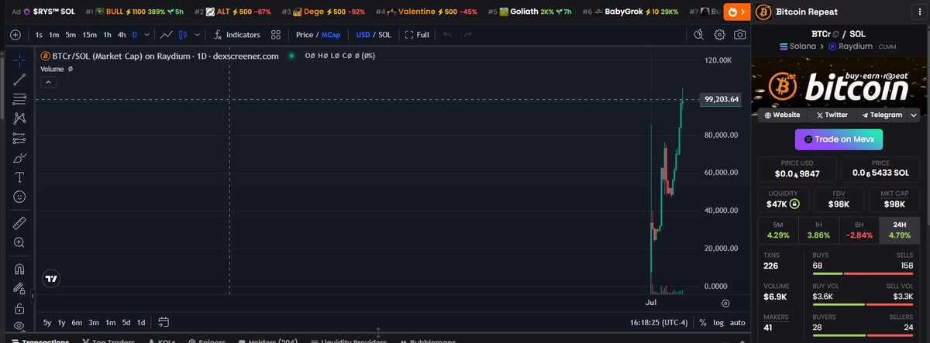This screenshot has height=343, width=930.
Task: Show chart values in SOL
Action: 384,35
